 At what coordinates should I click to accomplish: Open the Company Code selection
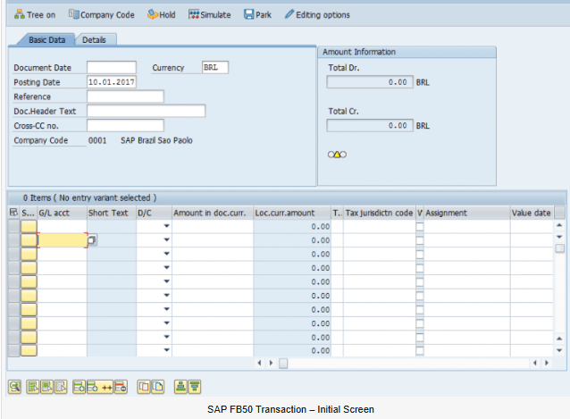[102, 14]
